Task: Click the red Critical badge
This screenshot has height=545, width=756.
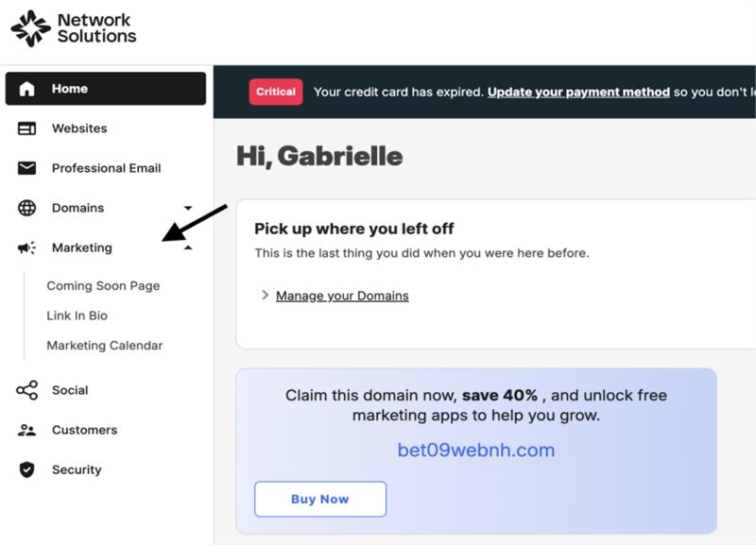Action: click(276, 92)
